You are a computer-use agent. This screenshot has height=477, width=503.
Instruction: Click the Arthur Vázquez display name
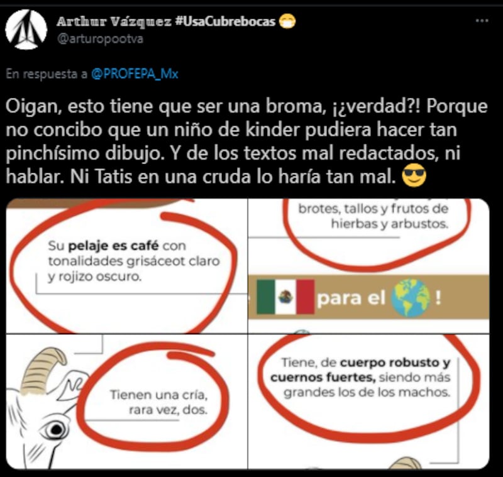pos(114,21)
